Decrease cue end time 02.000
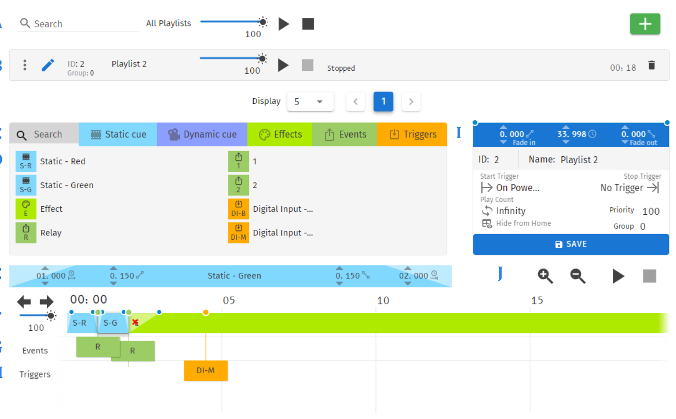 click(408, 284)
